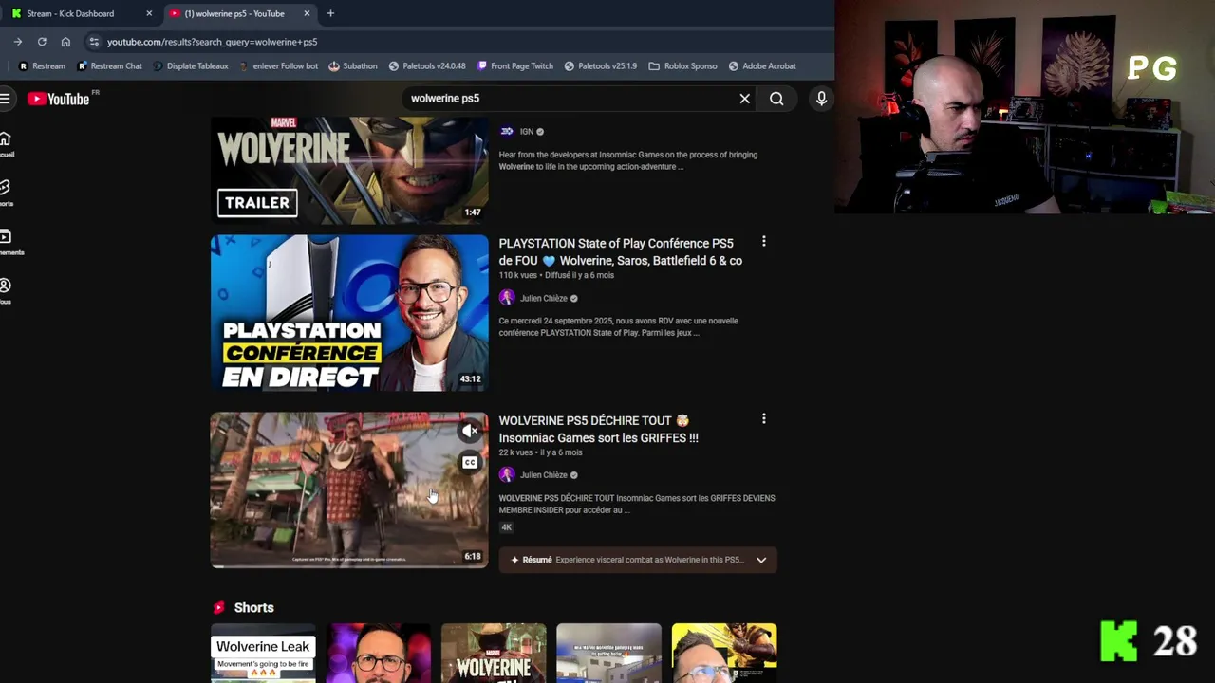Open the PLAYSTATION State of Play video title

coord(621,252)
